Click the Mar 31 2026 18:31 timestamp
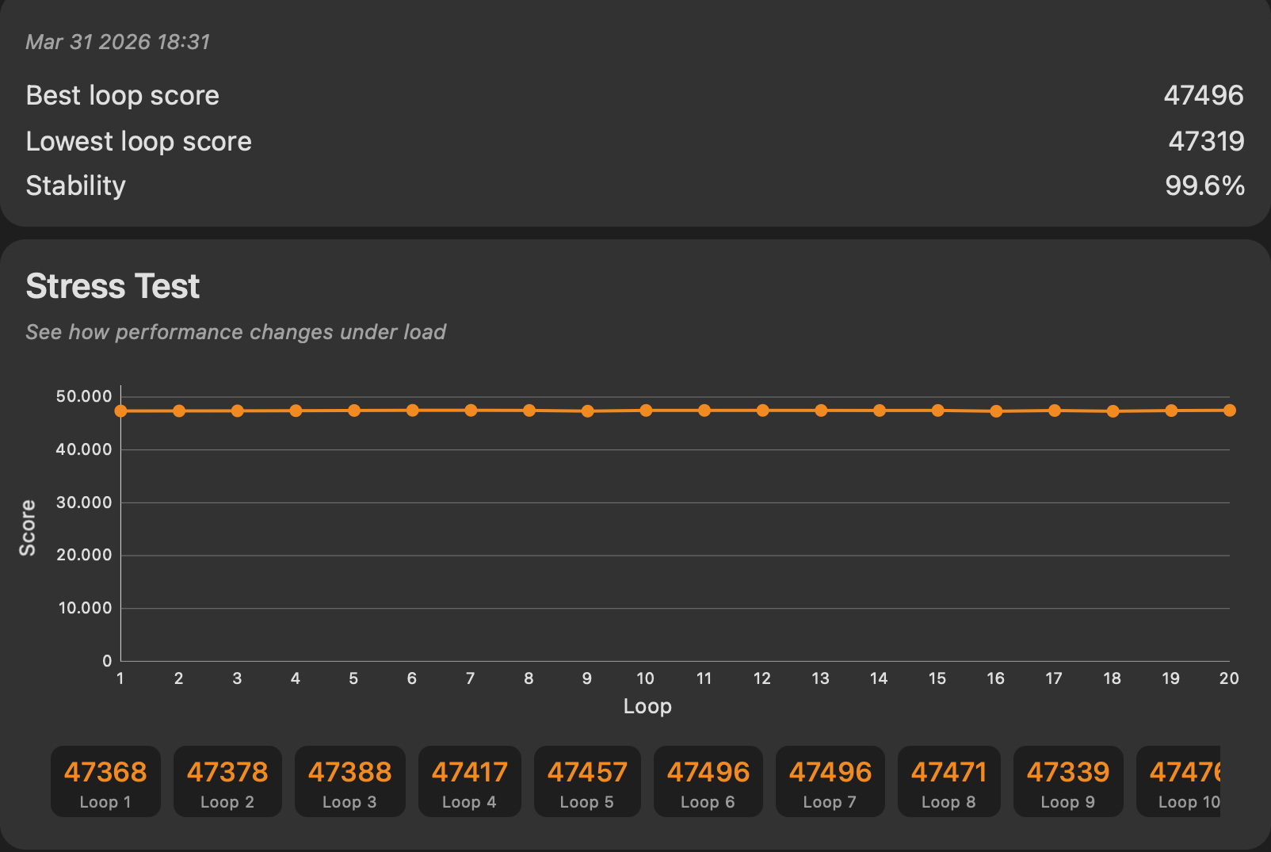1271x852 pixels. tap(118, 42)
